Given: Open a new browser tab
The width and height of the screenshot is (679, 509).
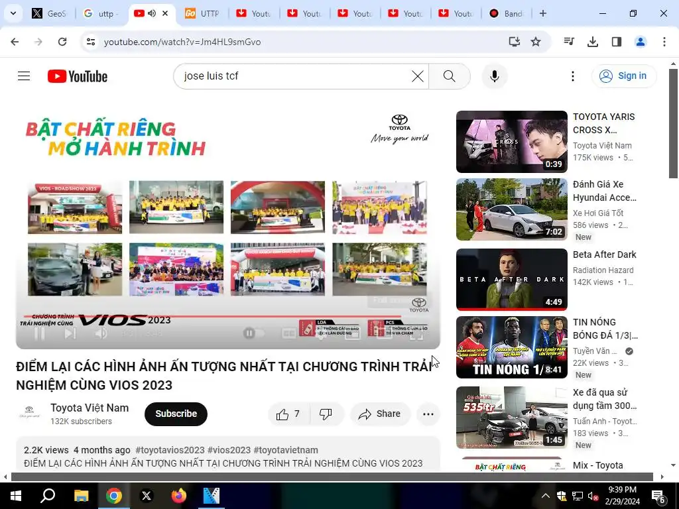Looking at the screenshot, I should [x=543, y=13].
